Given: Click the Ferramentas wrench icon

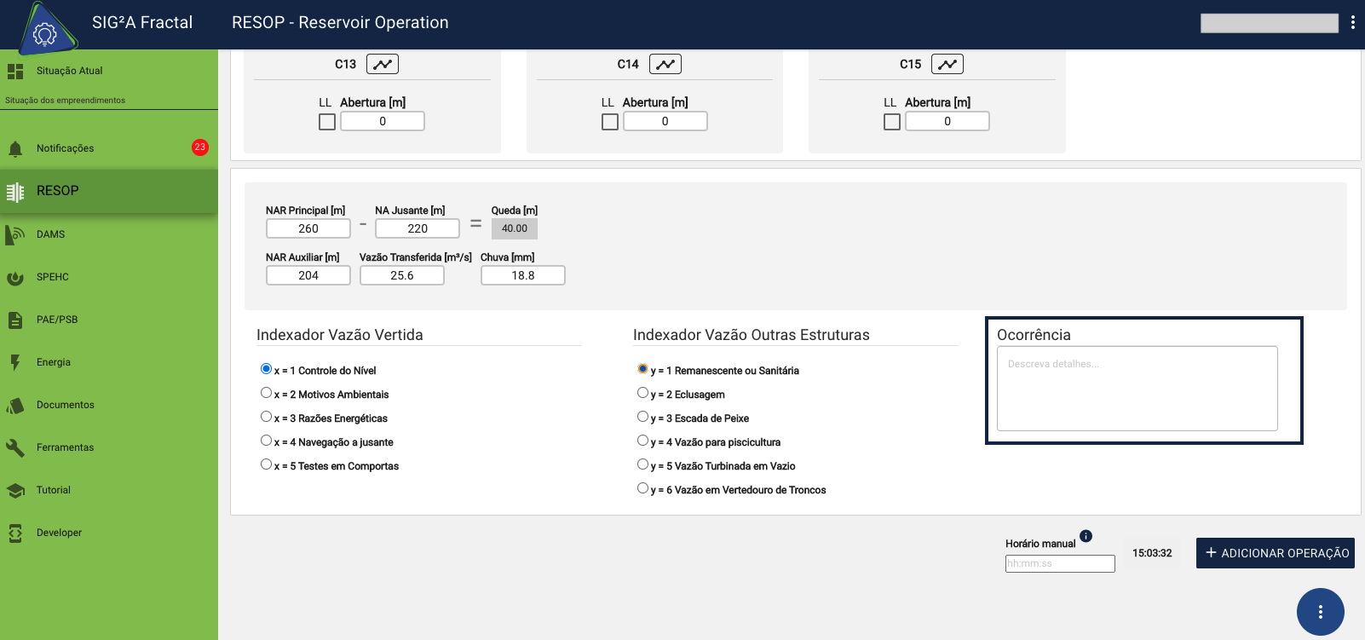Looking at the screenshot, I should (x=15, y=447).
